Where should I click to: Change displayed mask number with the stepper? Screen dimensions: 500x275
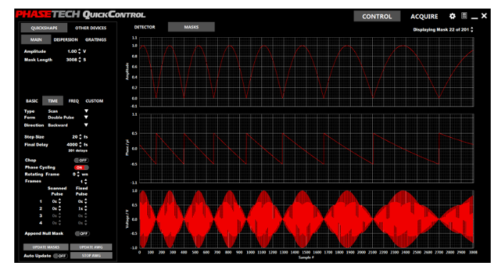[472, 30]
